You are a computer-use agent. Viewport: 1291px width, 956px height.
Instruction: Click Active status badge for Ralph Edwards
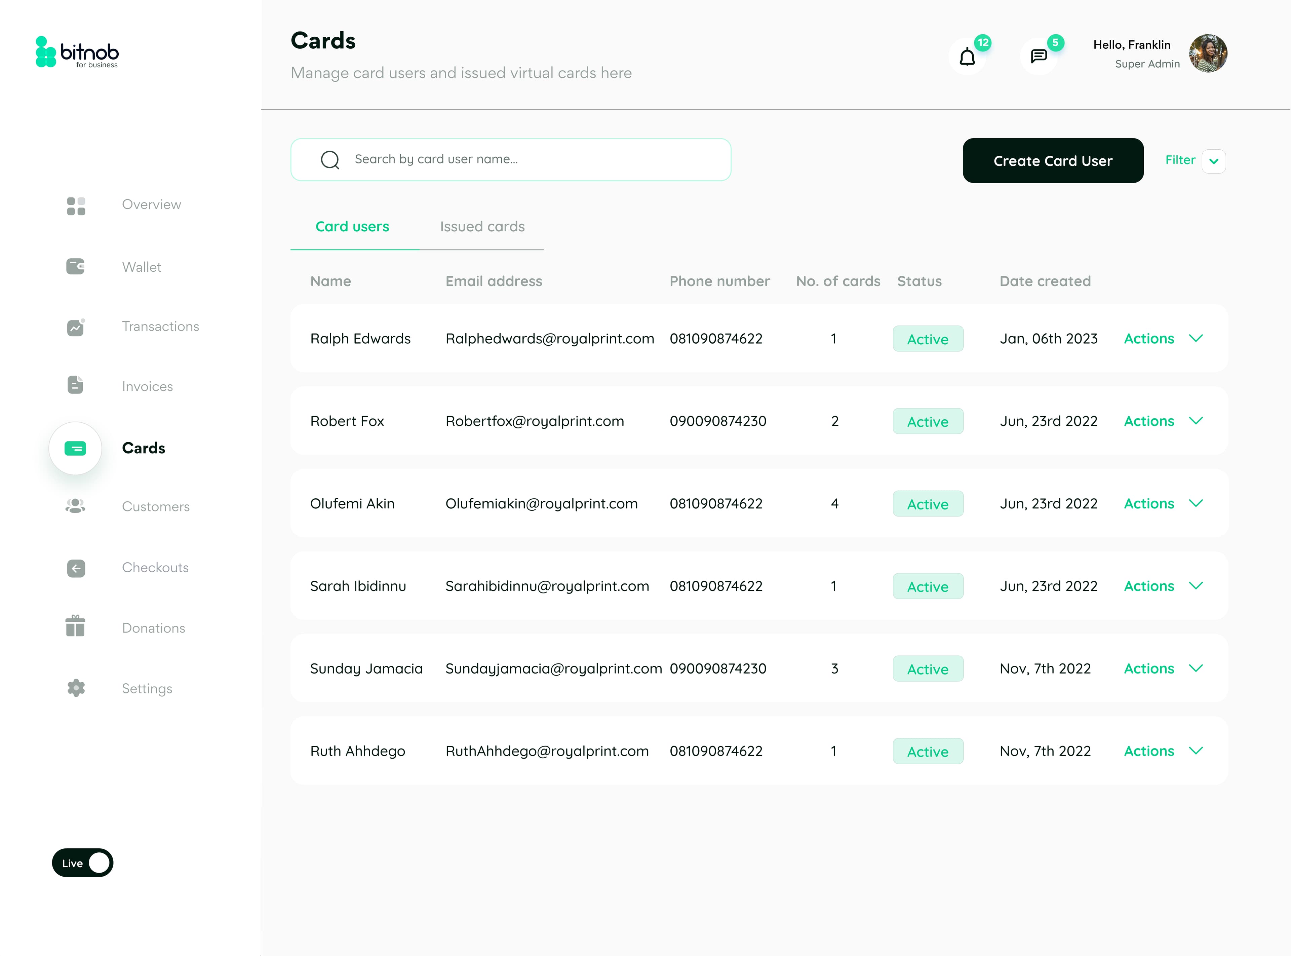pos(928,339)
